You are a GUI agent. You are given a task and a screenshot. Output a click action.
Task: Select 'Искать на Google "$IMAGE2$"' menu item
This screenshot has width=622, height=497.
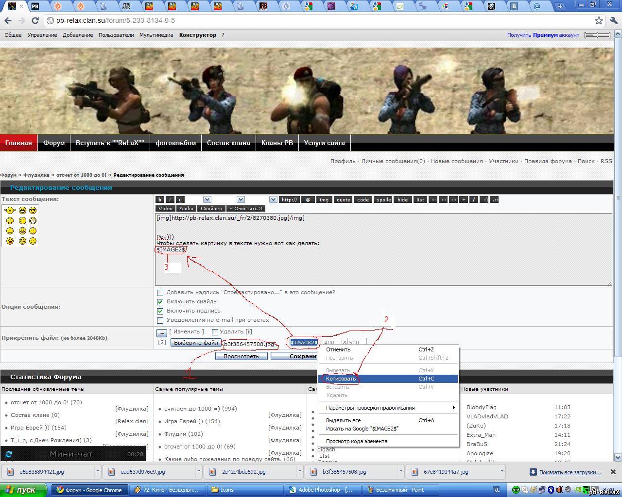coord(388,429)
